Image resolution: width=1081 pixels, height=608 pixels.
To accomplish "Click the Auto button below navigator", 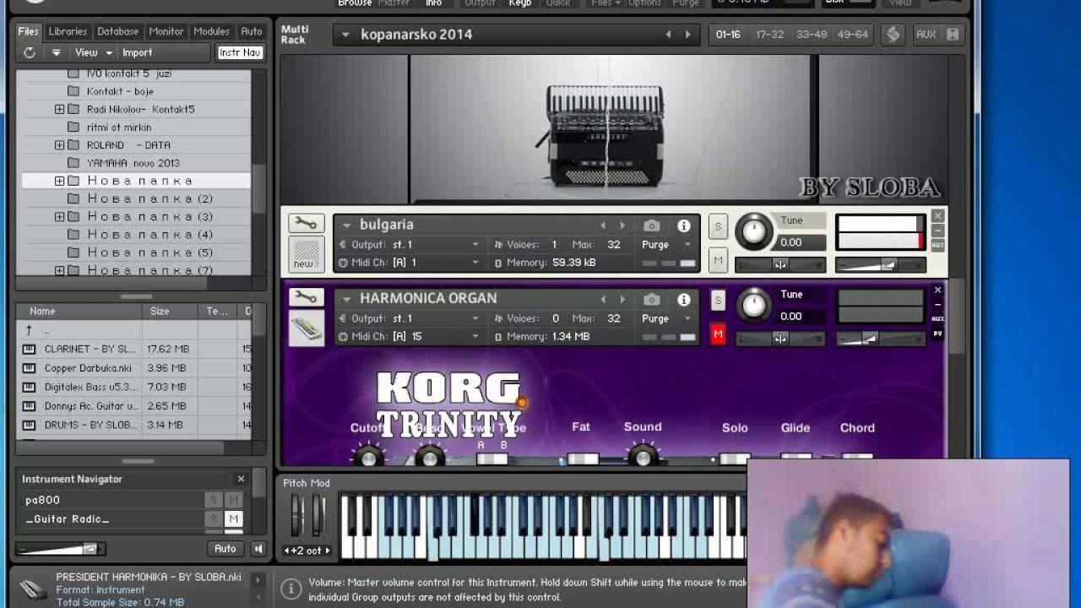I will pyautogui.click(x=225, y=549).
